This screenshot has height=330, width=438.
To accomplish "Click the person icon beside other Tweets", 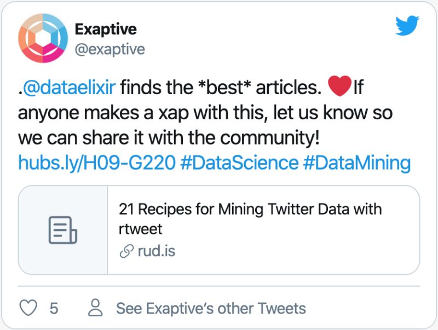I will (96, 308).
